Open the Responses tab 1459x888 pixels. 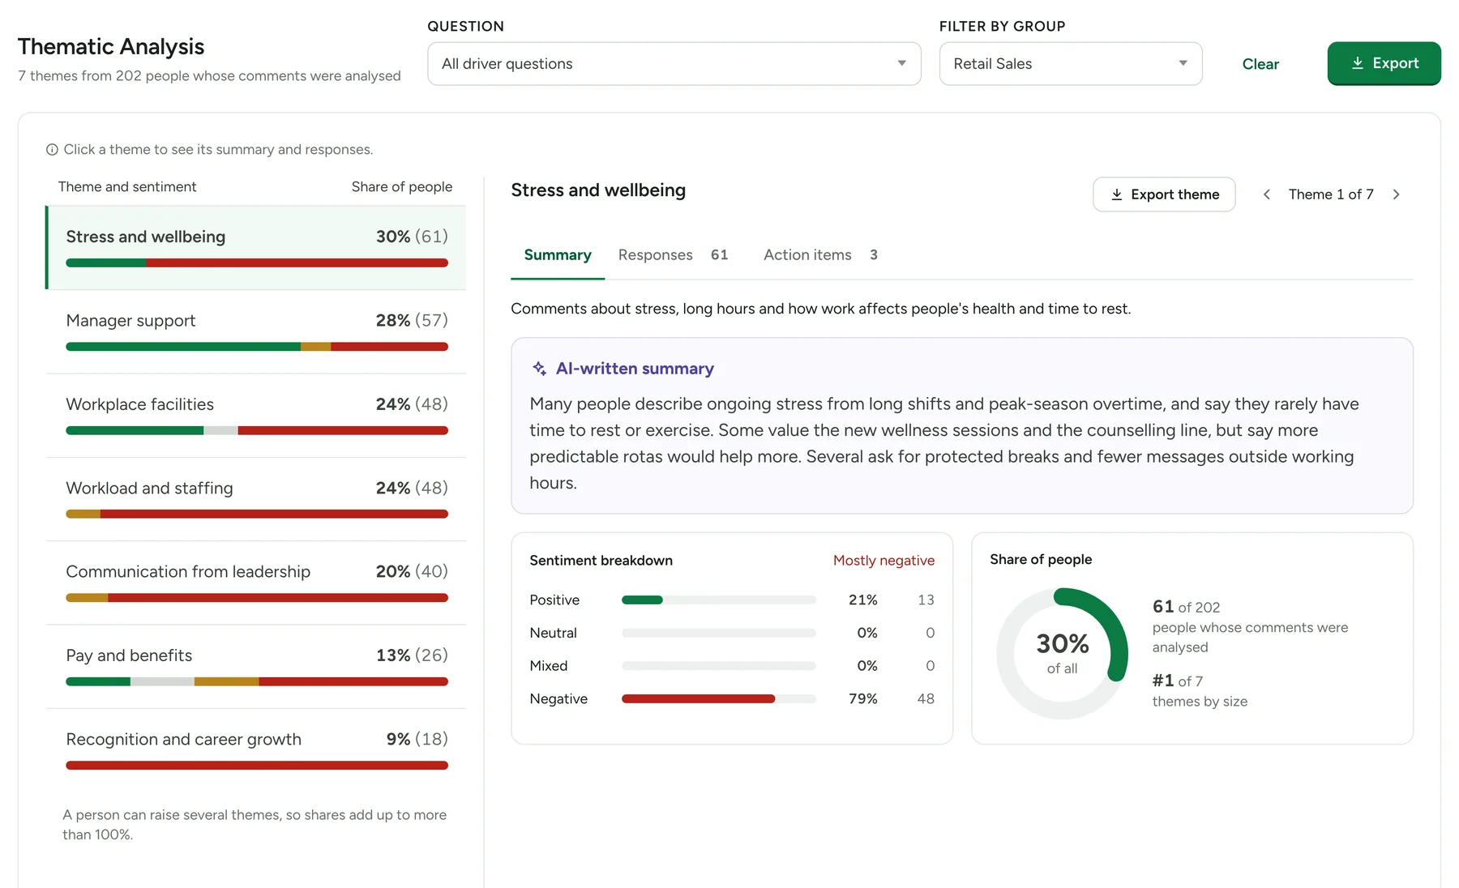(673, 255)
